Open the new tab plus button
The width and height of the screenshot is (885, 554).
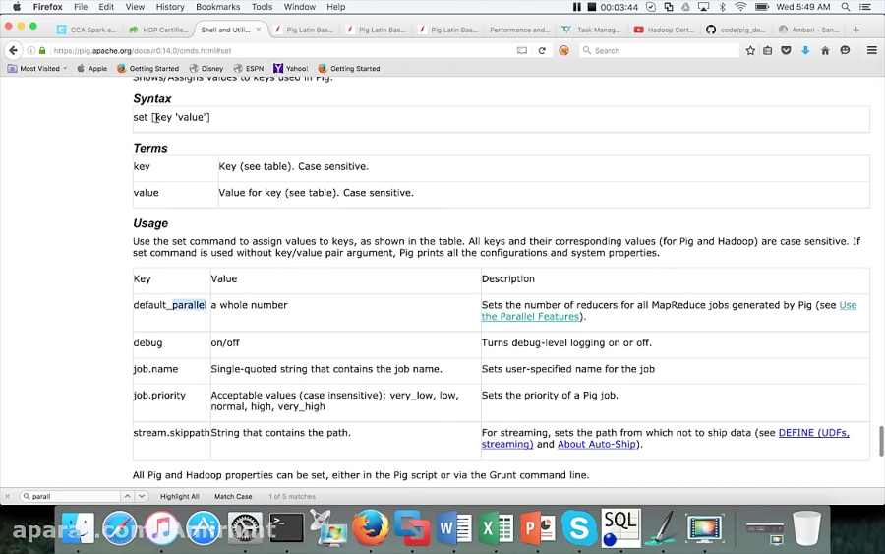(x=856, y=30)
